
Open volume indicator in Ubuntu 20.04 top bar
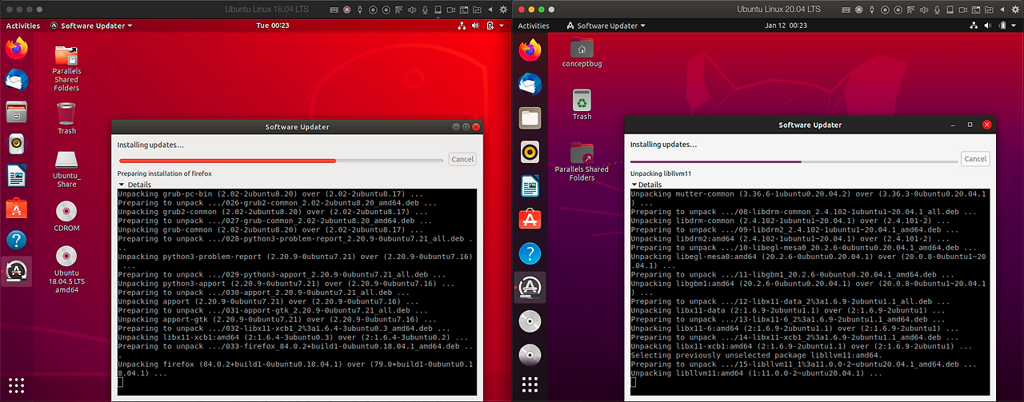pyautogui.click(x=988, y=26)
